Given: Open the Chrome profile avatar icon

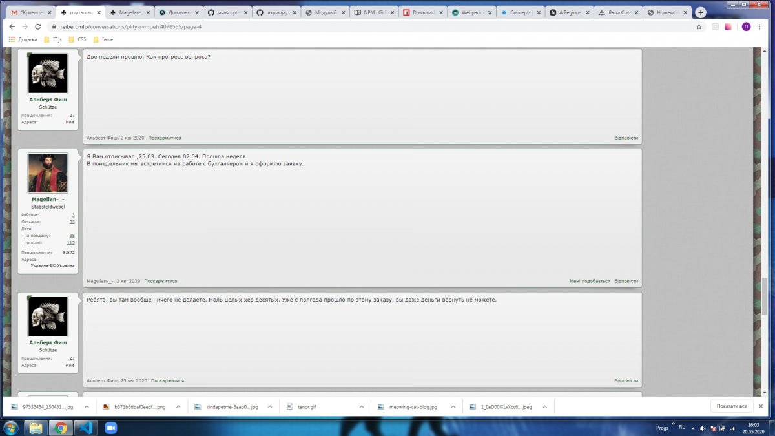Looking at the screenshot, I should click(x=747, y=26).
